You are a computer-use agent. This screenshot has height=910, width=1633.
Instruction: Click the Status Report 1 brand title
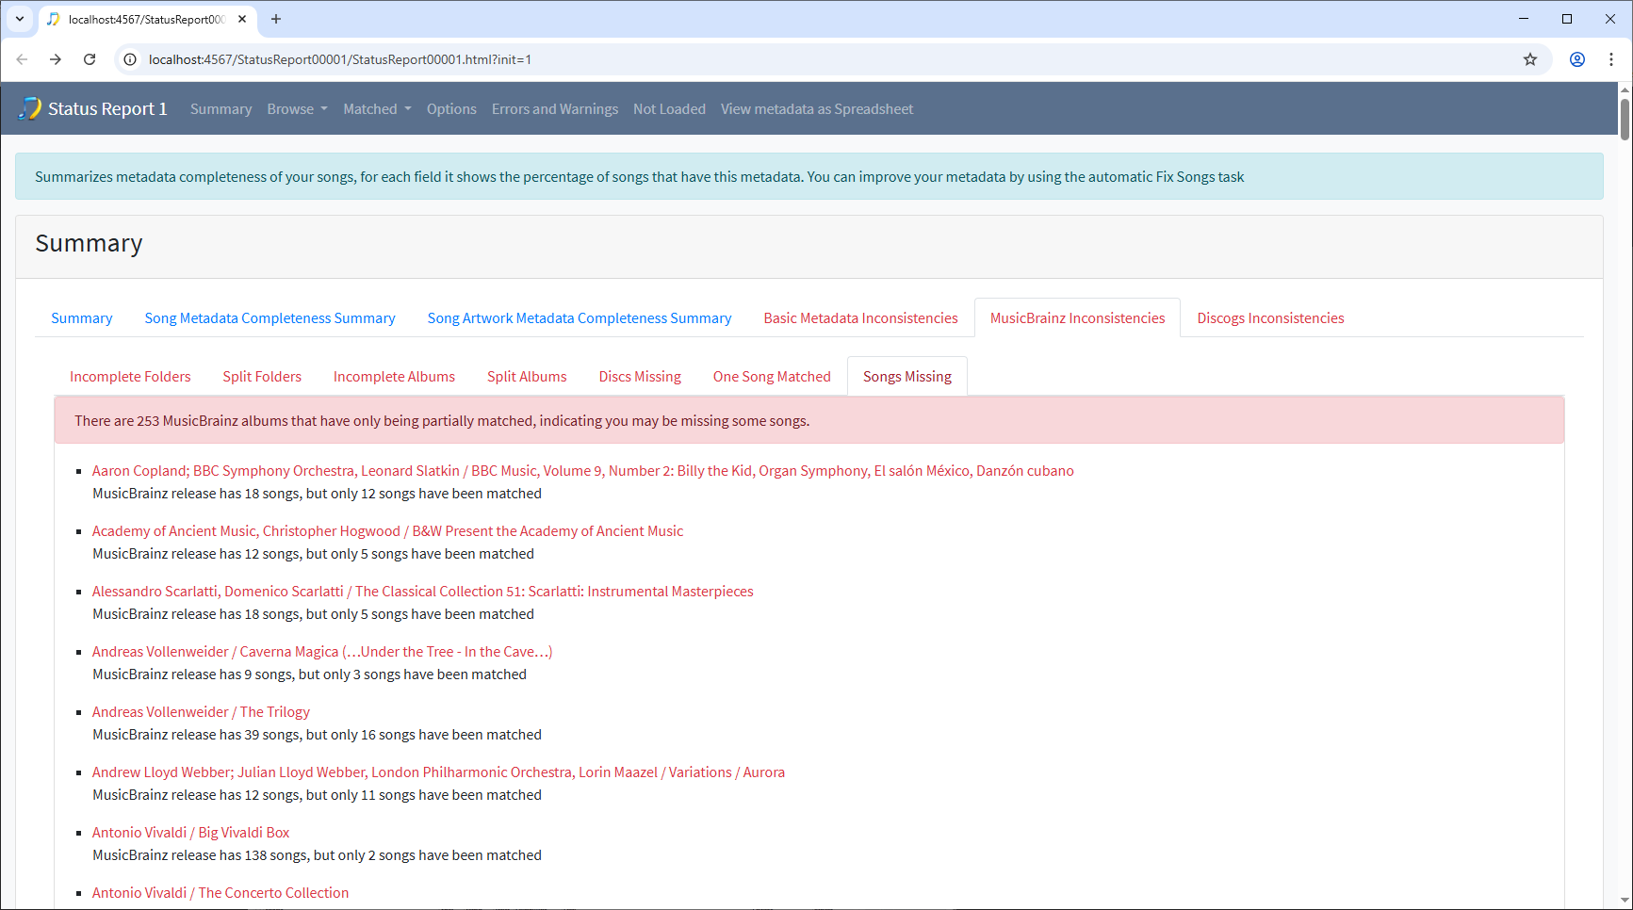coord(107,108)
